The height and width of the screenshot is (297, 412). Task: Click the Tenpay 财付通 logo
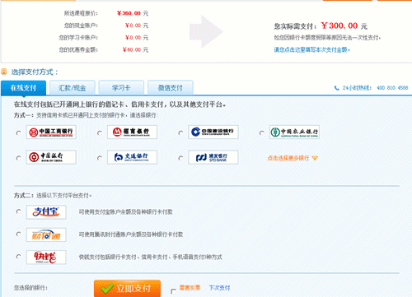[46, 234]
